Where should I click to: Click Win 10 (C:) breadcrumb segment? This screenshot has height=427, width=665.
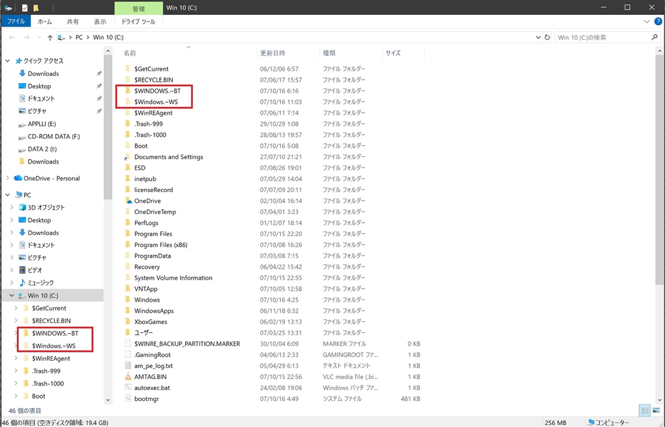[108, 37]
